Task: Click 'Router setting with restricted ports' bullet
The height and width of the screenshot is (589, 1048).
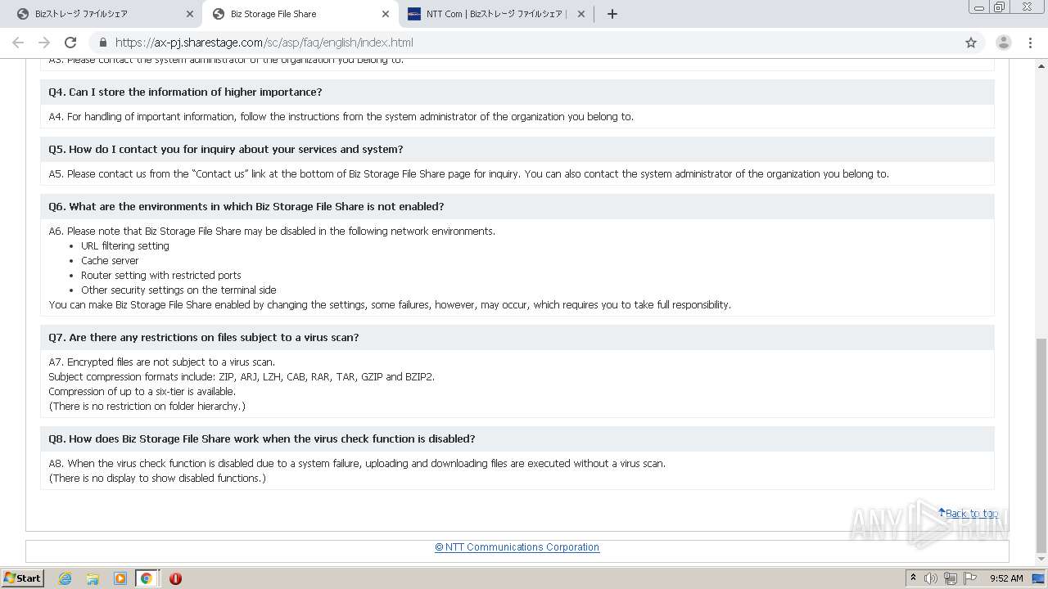Action: coord(161,275)
